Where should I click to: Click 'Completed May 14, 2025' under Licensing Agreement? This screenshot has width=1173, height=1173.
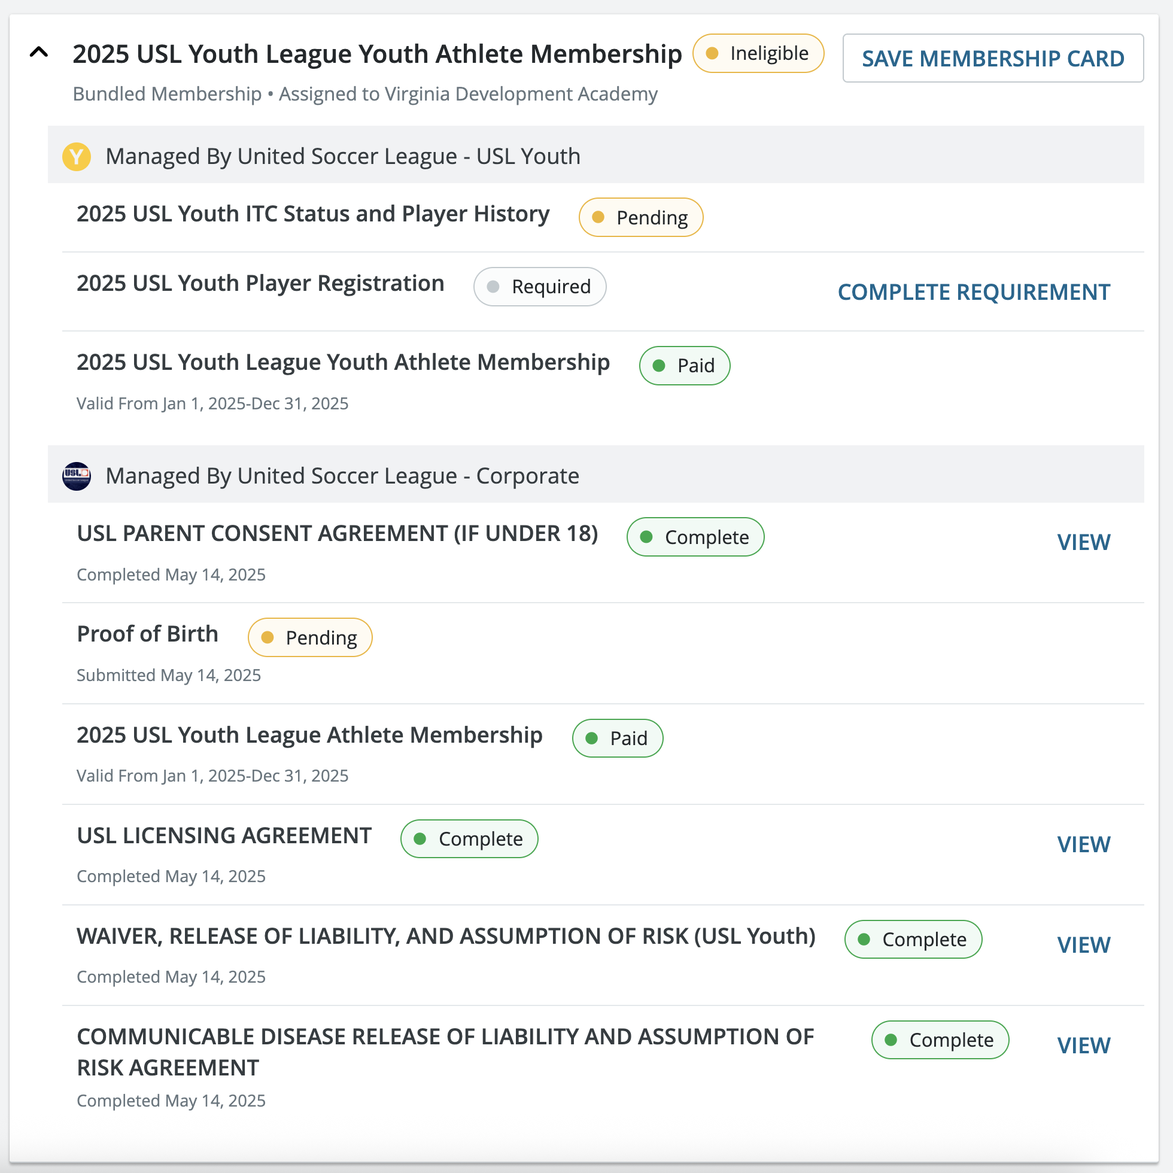pyautogui.click(x=171, y=876)
